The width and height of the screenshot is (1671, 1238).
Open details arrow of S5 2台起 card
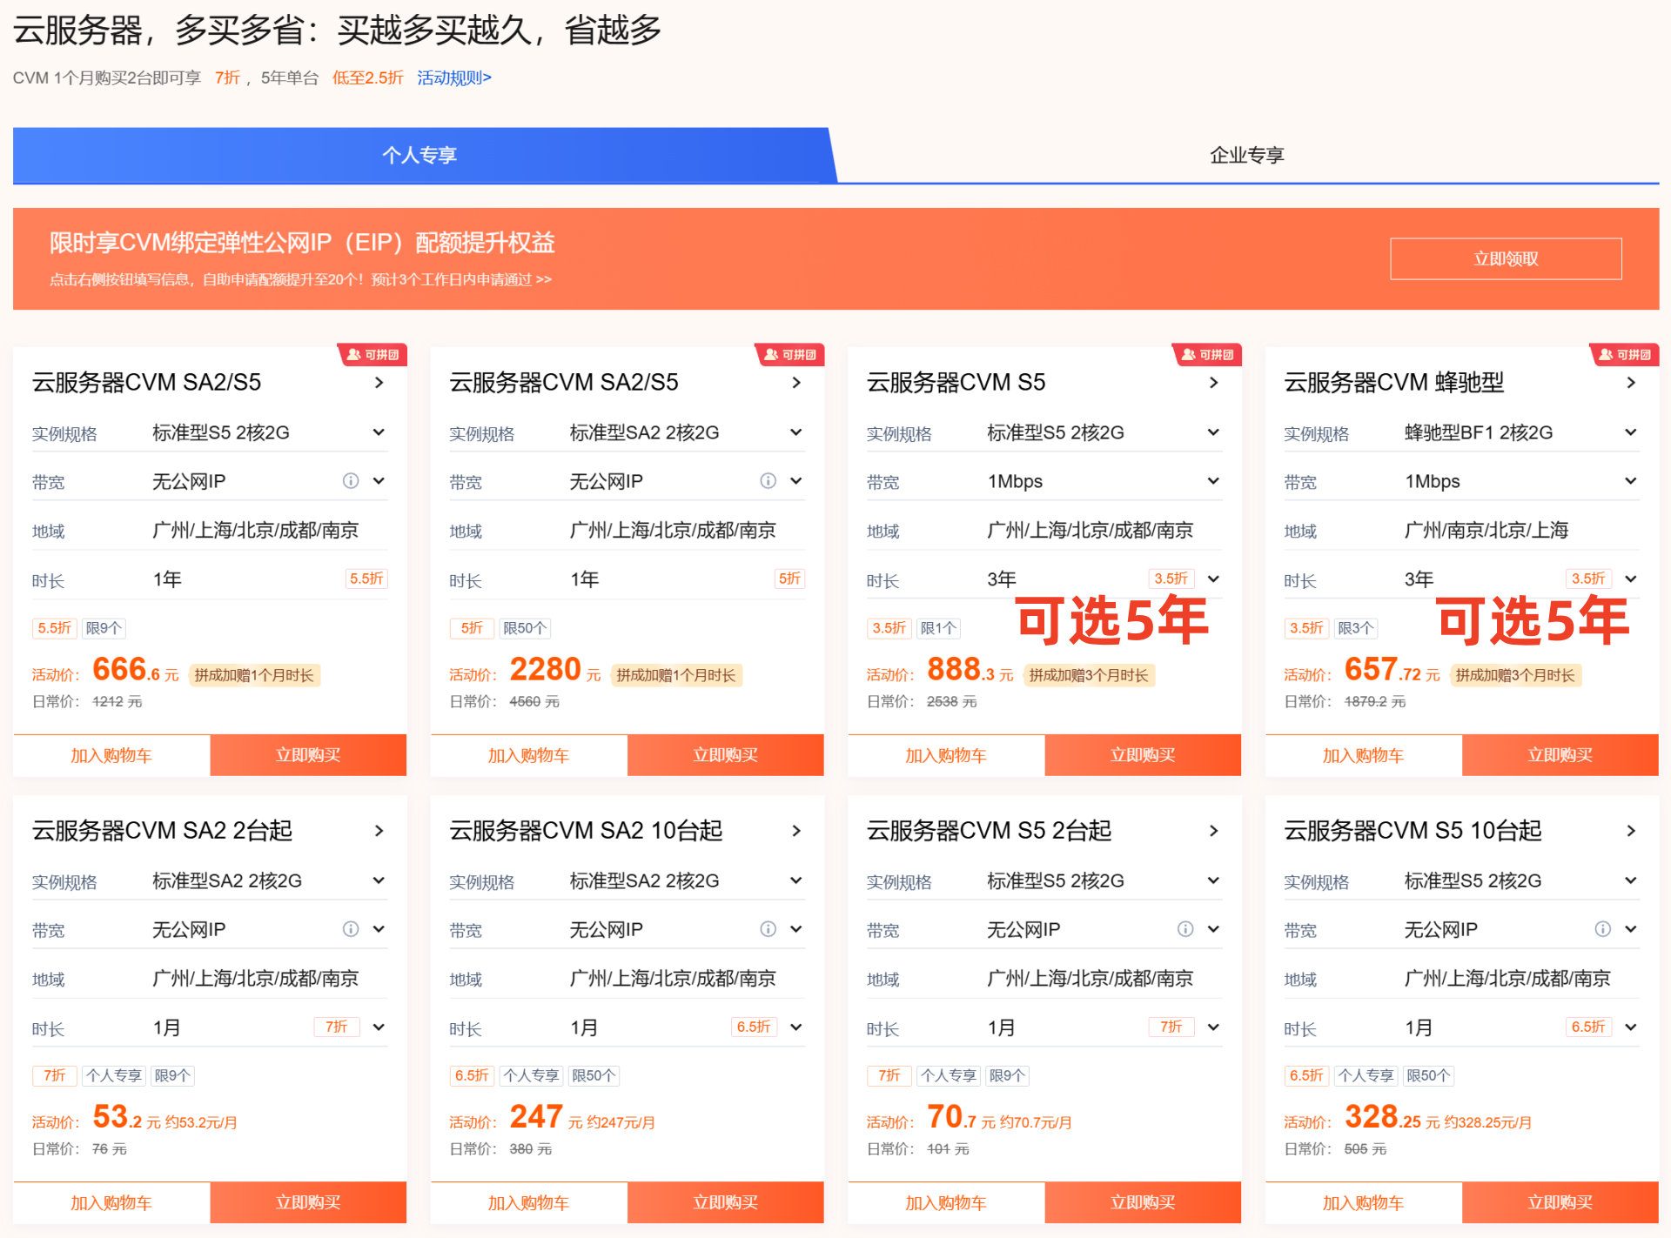[1213, 830]
